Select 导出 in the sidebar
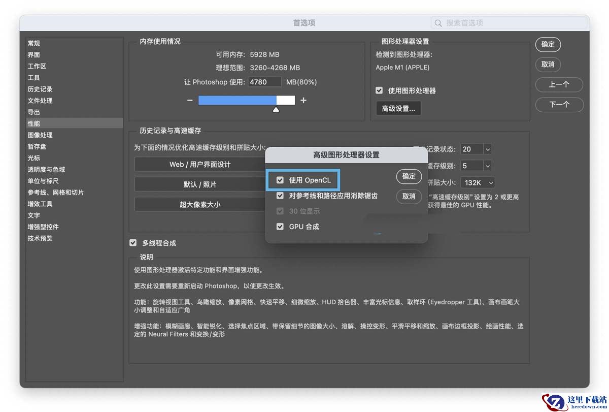Viewport: 609px width, 412px height. pyautogui.click(x=34, y=112)
